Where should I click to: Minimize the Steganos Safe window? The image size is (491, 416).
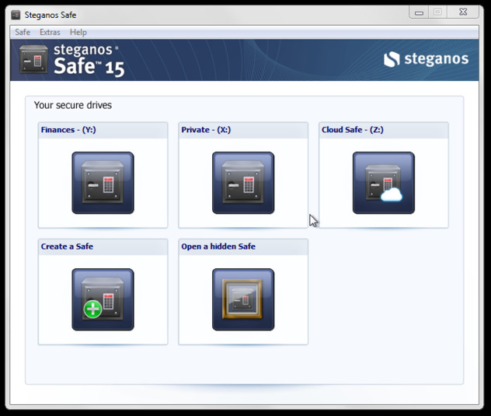(x=419, y=12)
